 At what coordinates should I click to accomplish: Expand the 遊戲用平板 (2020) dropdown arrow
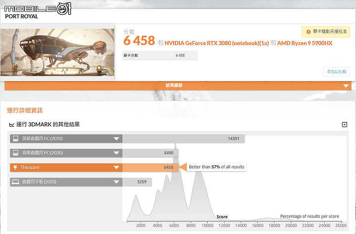click(116, 182)
